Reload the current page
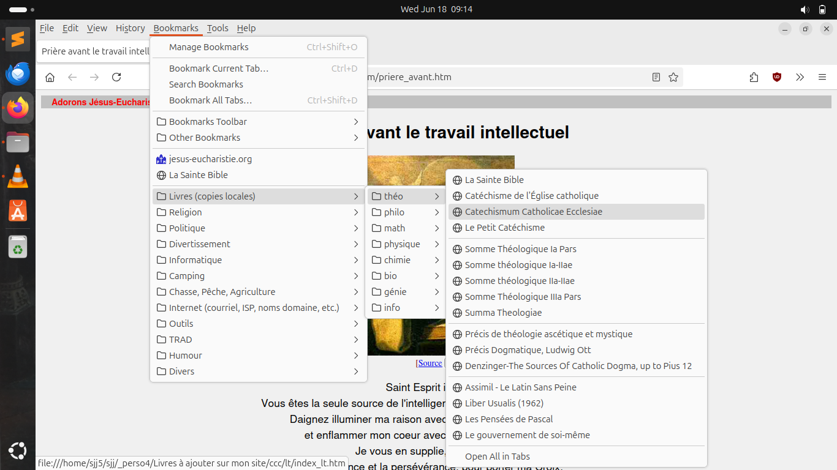This screenshot has width=837, height=470. (116, 77)
